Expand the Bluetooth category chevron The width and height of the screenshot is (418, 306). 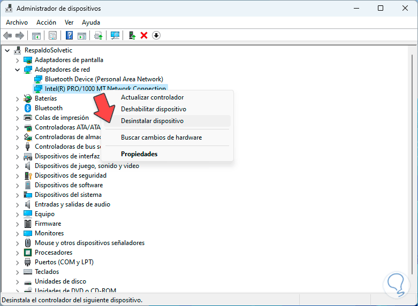[x=17, y=109]
